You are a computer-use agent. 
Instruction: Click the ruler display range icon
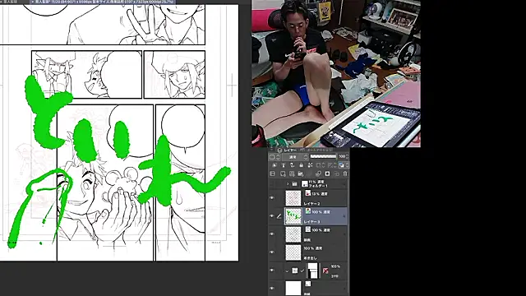tap(330, 165)
